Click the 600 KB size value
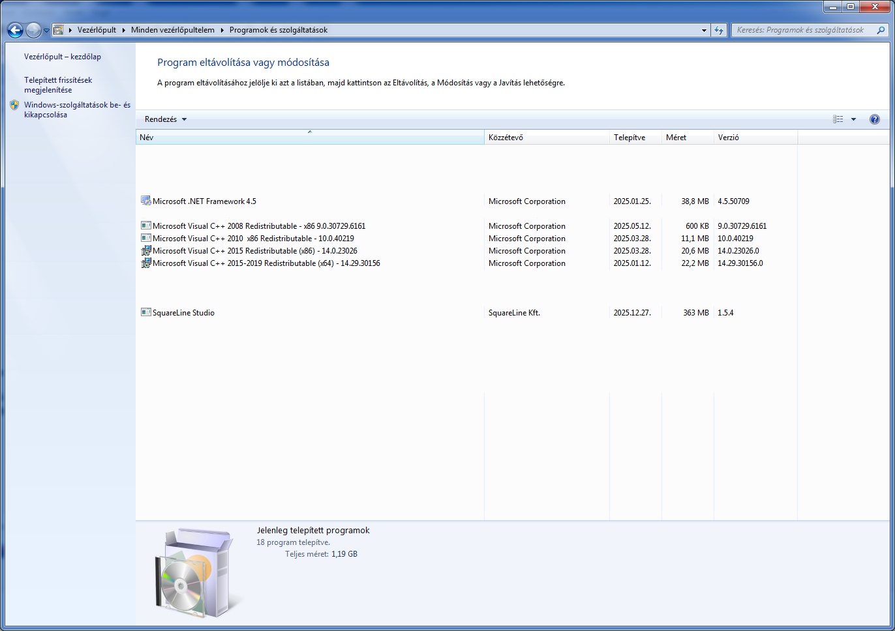Screen dimensions: 895x631 [697, 226]
